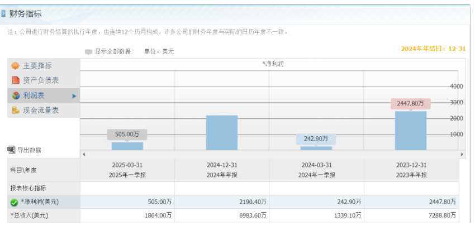The width and height of the screenshot is (475, 230).
Task: Click the 报表核心指标 row label
Action: (x=44, y=188)
